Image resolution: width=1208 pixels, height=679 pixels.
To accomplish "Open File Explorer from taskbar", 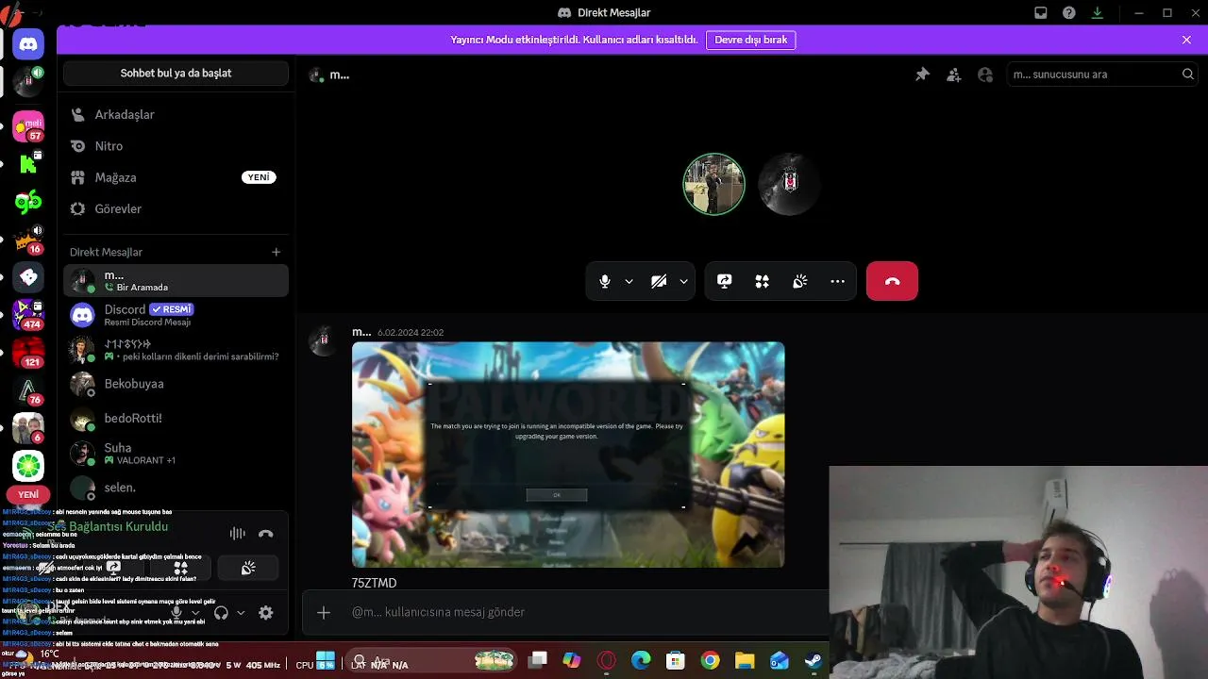I will click(x=744, y=661).
